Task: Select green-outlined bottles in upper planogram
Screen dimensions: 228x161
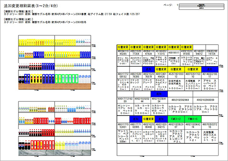Action: [67, 79]
